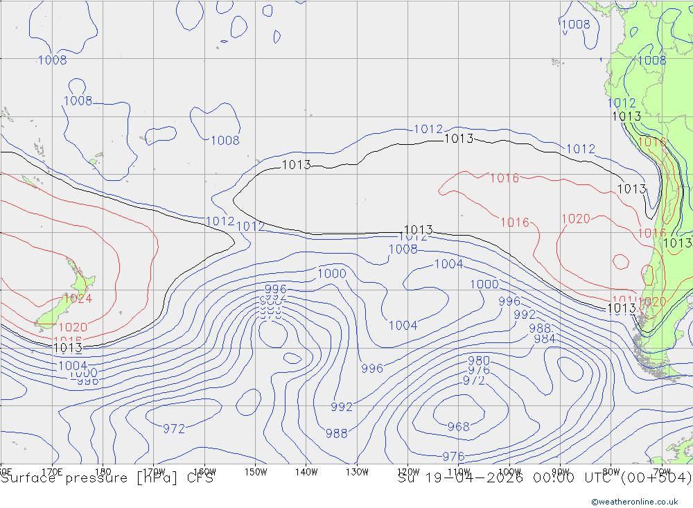Click the 120W longitude label
This screenshot has height=508, width=693.
[x=408, y=472]
